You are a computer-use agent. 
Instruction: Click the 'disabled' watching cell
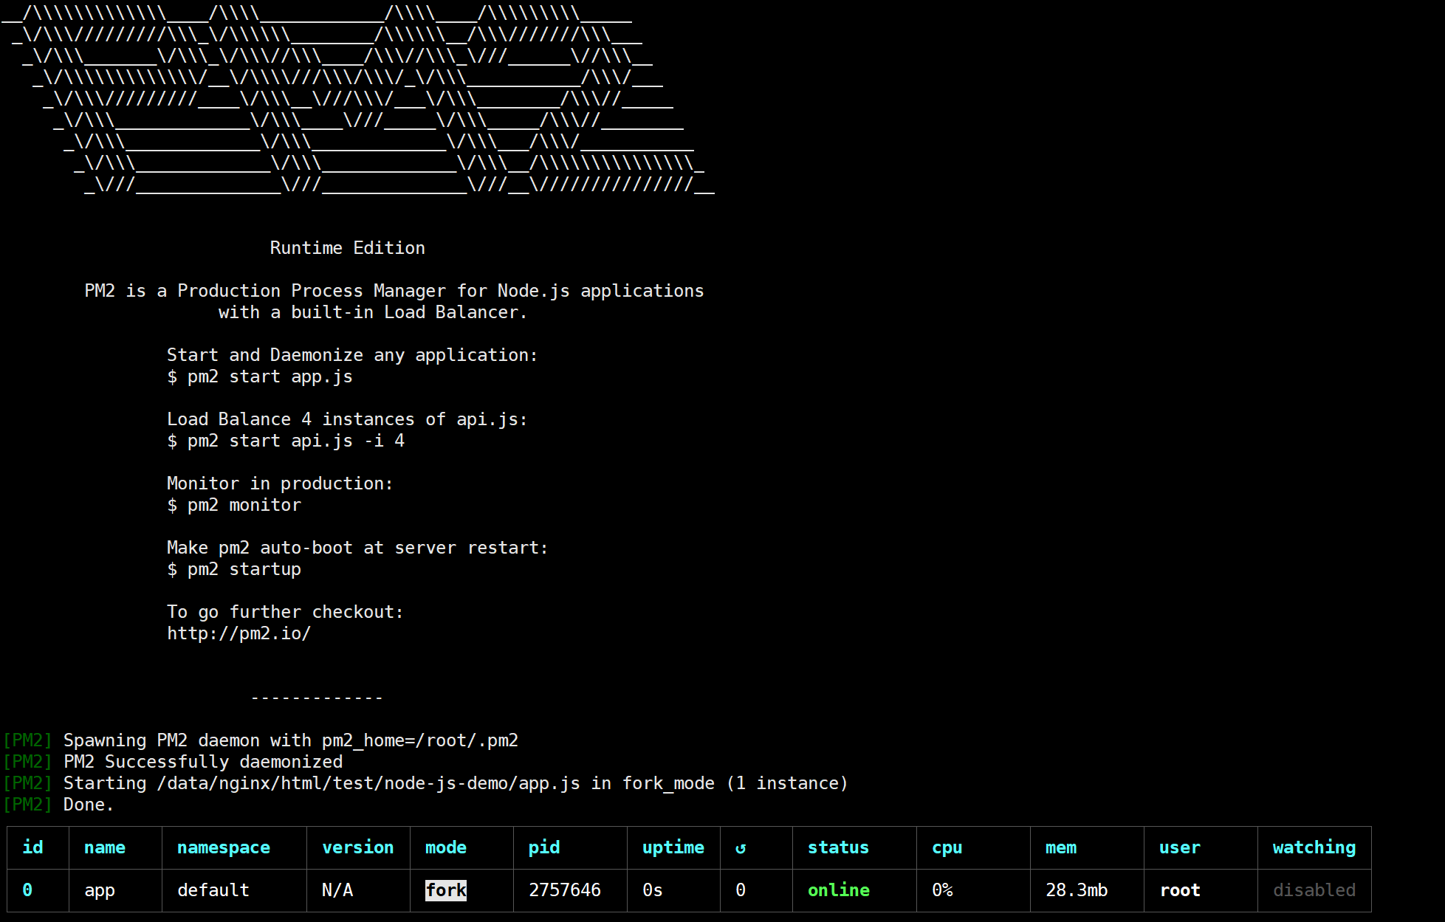tap(1314, 890)
